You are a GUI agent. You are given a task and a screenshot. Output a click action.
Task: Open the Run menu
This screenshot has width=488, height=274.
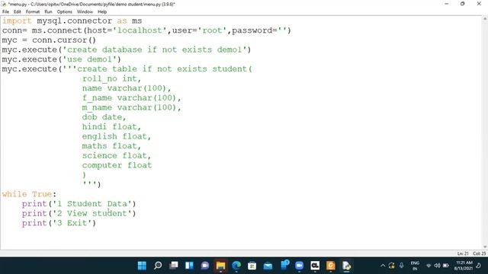48,12
